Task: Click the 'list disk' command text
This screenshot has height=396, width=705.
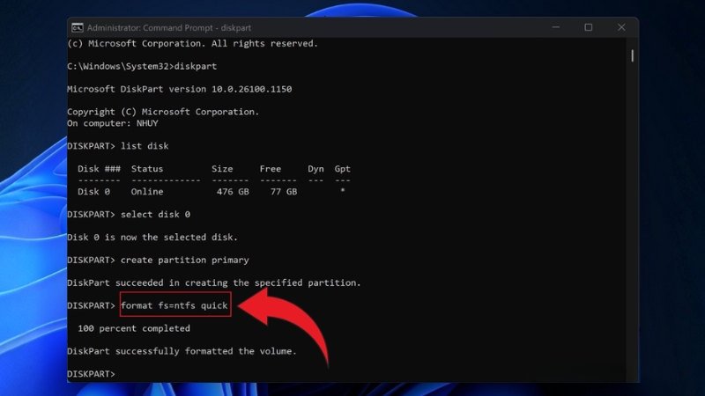Action: tap(145, 145)
